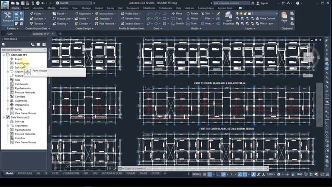
Task: Select the Line draw tool
Action: coord(149,14)
